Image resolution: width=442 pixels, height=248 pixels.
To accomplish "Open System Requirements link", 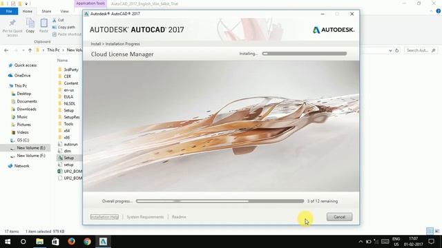I will point(145,217).
